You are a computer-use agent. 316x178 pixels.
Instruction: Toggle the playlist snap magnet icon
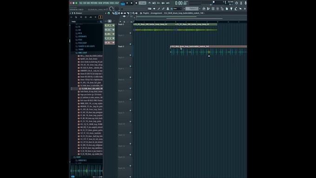[109, 13]
